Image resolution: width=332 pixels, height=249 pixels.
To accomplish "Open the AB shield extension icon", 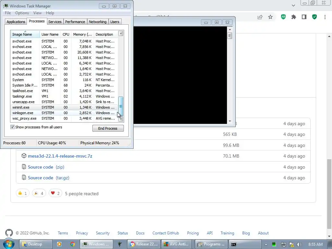I will click(283, 17).
